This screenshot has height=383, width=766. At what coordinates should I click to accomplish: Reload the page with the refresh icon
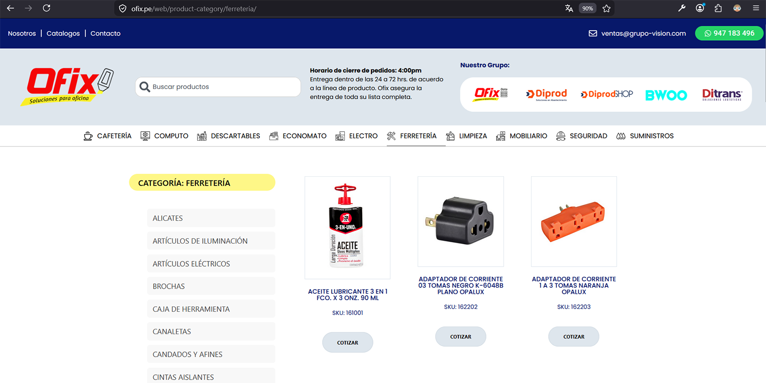(46, 8)
